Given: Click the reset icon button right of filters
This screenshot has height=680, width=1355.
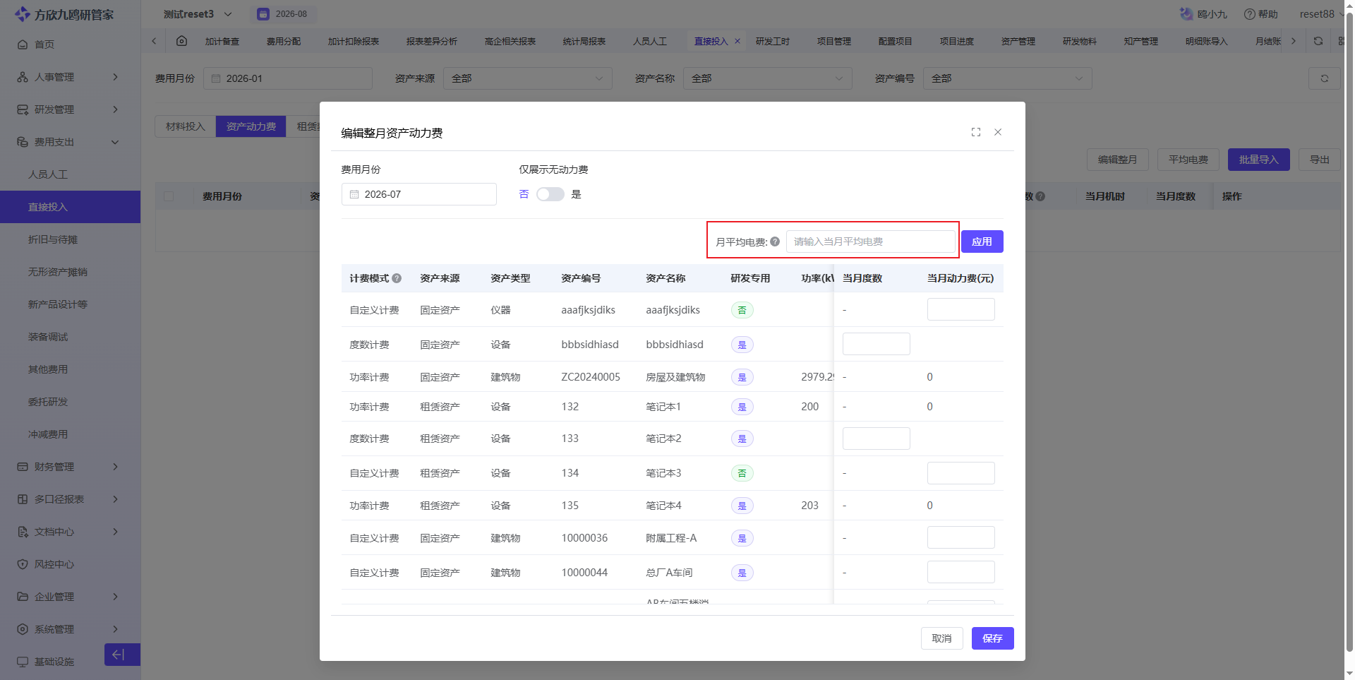Looking at the screenshot, I should tap(1325, 78).
